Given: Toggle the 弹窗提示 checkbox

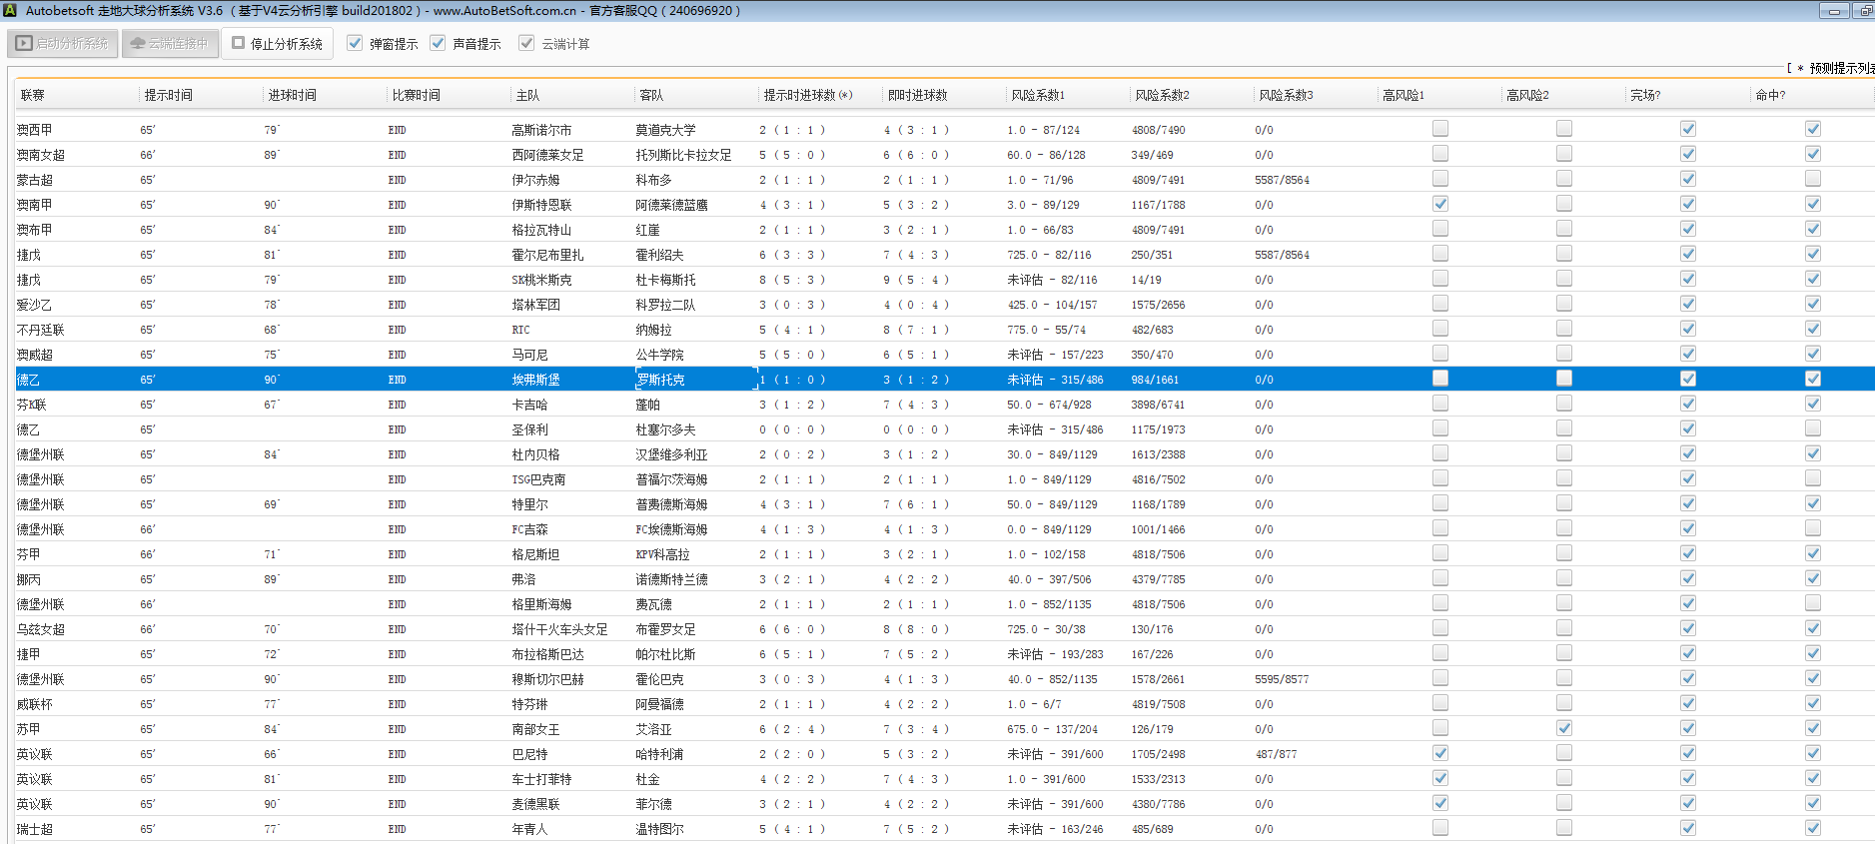Looking at the screenshot, I should [x=355, y=43].
